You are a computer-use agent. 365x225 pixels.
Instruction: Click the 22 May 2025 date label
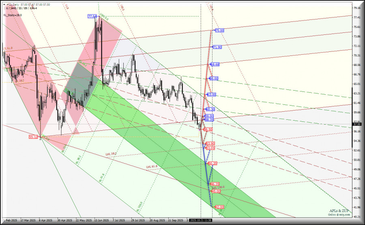(84, 220)
